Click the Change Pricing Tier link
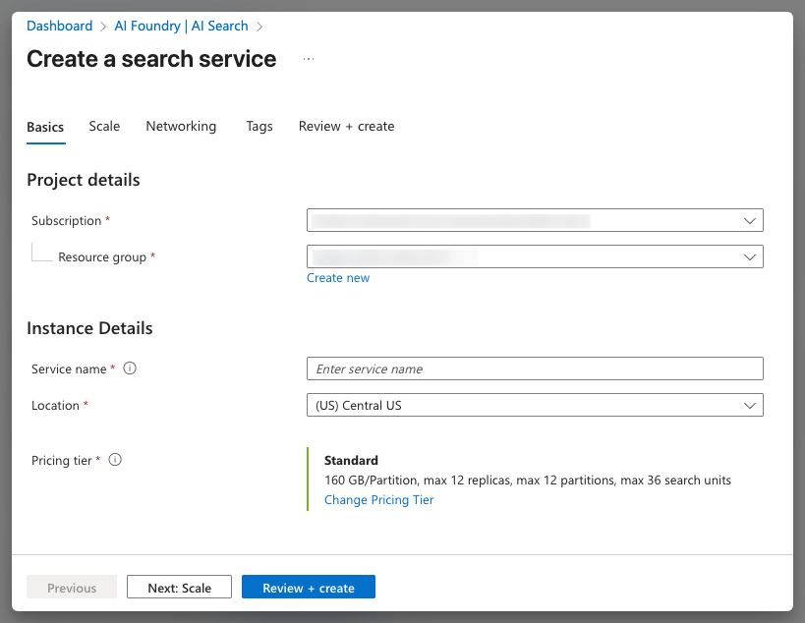The height and width of the screenshot is (623, 805). (x=378, y=500)
